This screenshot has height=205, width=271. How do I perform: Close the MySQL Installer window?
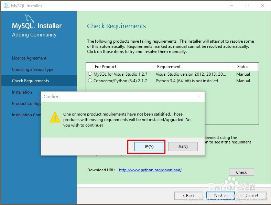pos(263,6)
